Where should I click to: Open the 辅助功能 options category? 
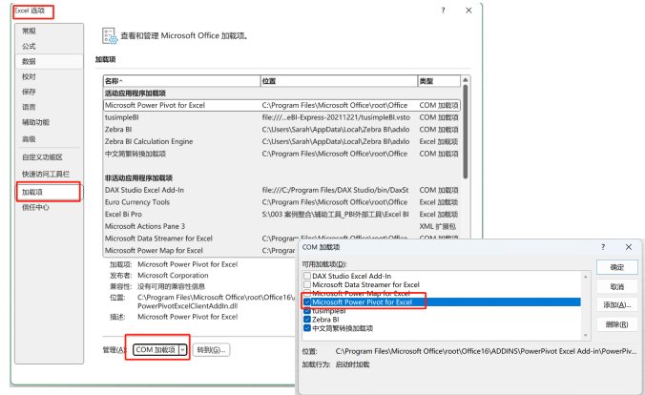point(50,122)
